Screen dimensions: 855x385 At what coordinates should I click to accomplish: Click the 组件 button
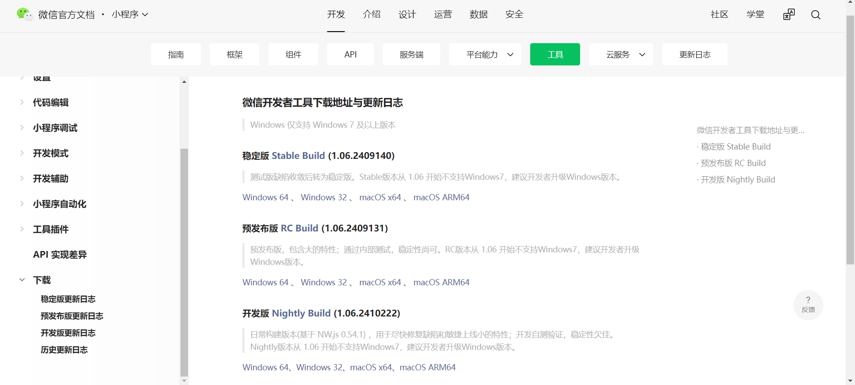(x=293, y=54)
